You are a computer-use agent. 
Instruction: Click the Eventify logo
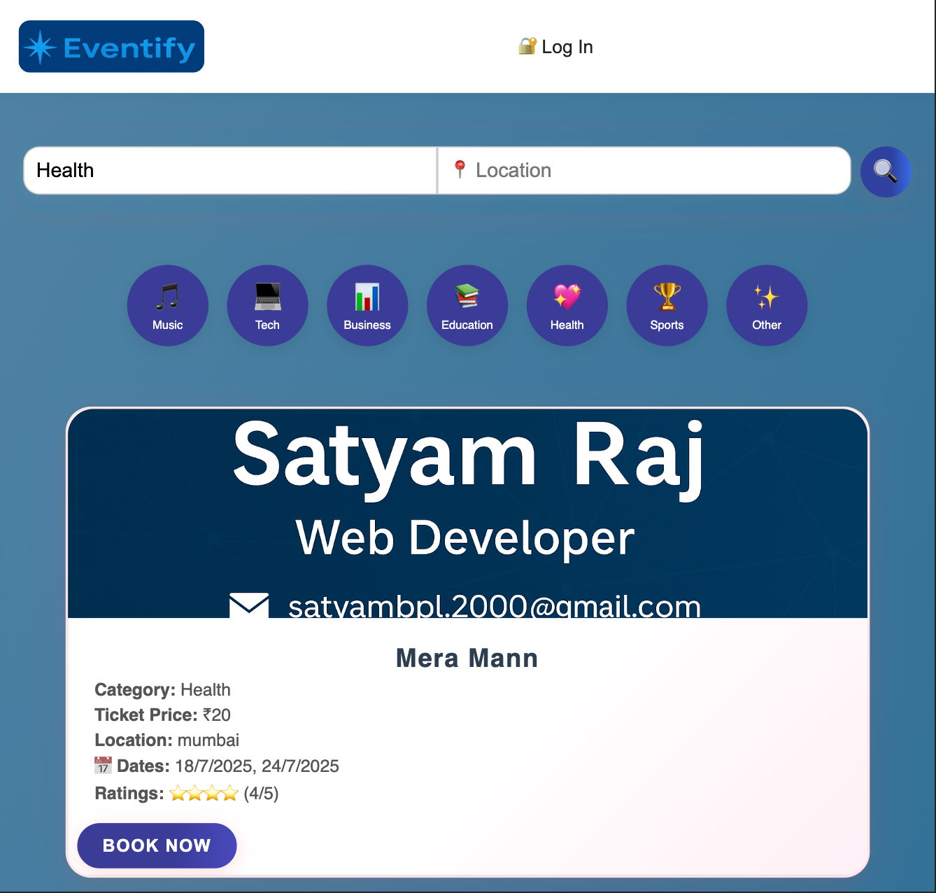[111, 46]
